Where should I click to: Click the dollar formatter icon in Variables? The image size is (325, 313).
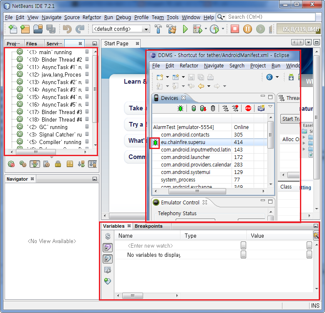[108, 236]
